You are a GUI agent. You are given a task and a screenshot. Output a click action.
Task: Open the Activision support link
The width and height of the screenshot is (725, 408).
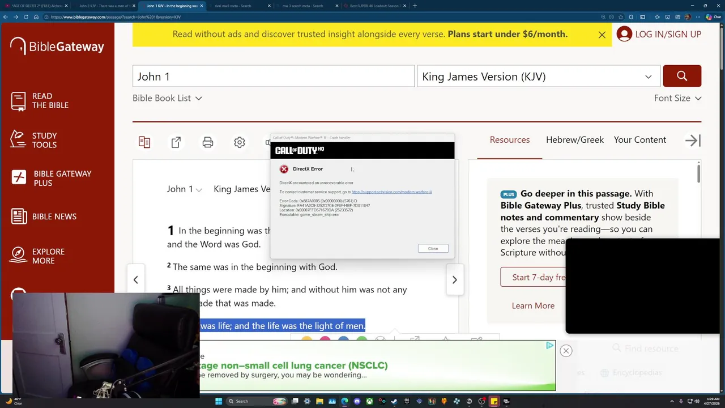391,192
